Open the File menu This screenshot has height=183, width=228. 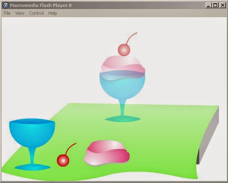[7, 13]
